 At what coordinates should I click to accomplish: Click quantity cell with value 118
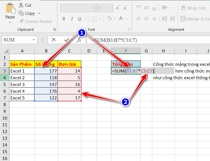46,78
